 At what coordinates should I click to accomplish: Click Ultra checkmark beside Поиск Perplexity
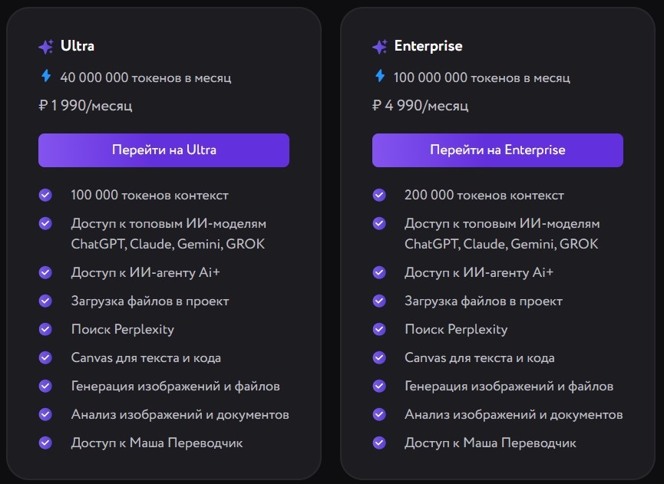tap(45, 329)
